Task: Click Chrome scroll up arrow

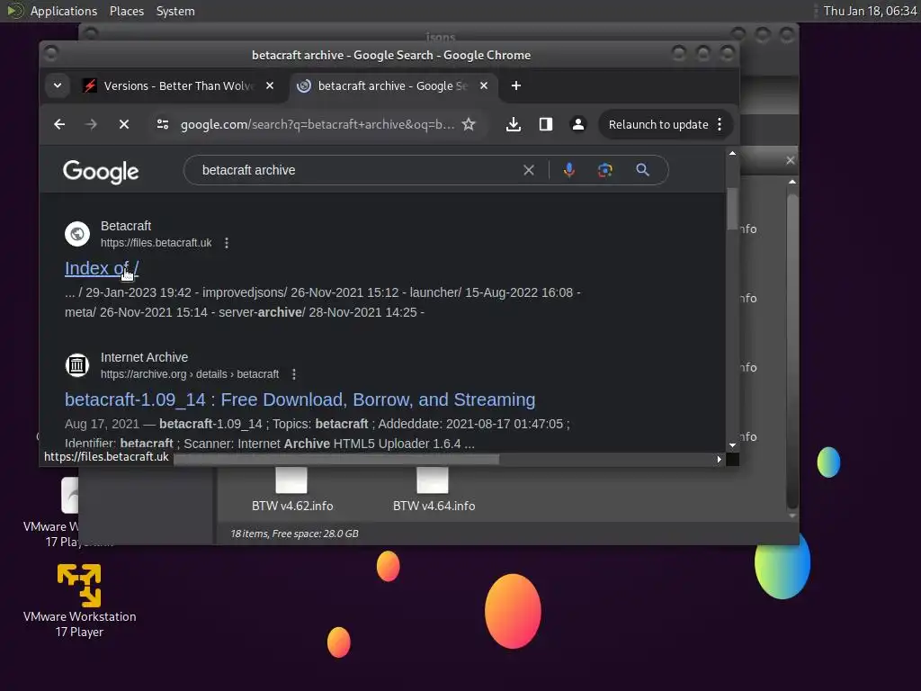Action: (x=732, y=153)
